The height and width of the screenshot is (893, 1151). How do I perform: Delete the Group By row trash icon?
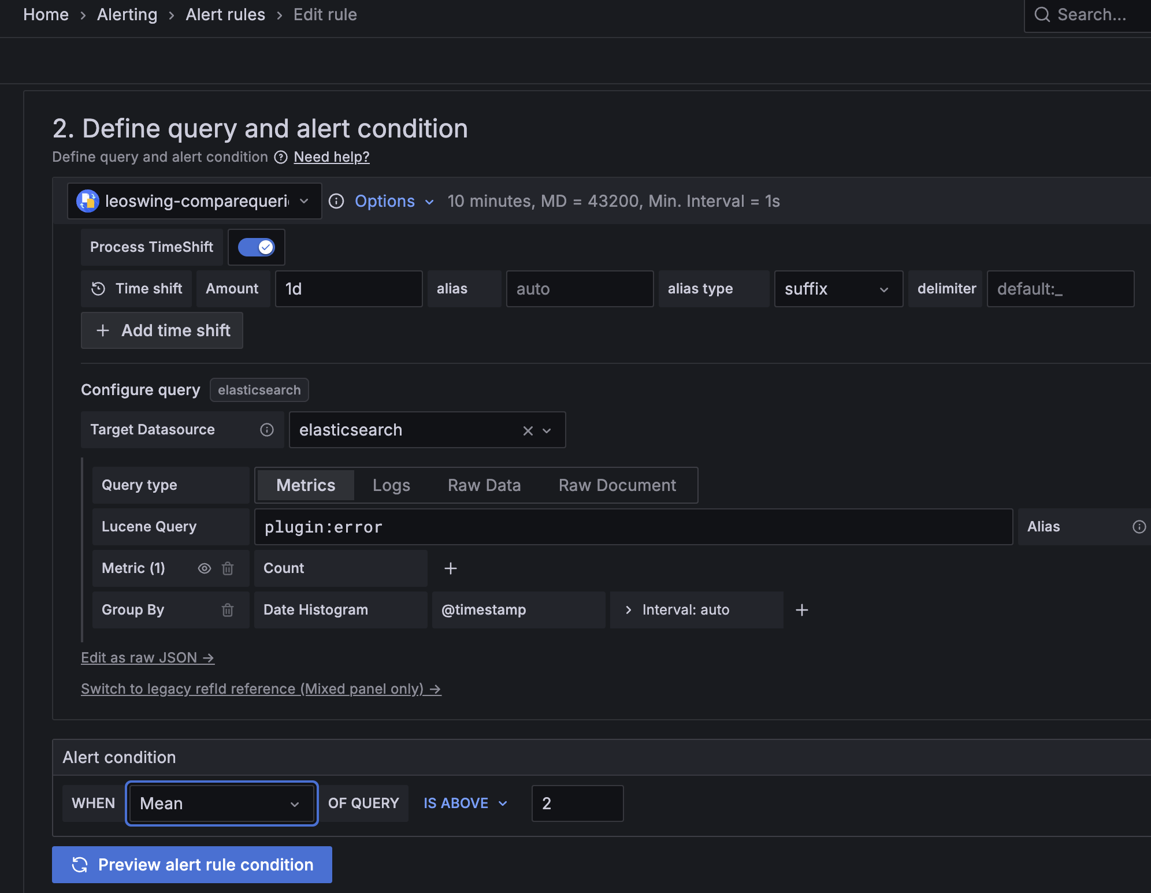(x=228, y=610)
